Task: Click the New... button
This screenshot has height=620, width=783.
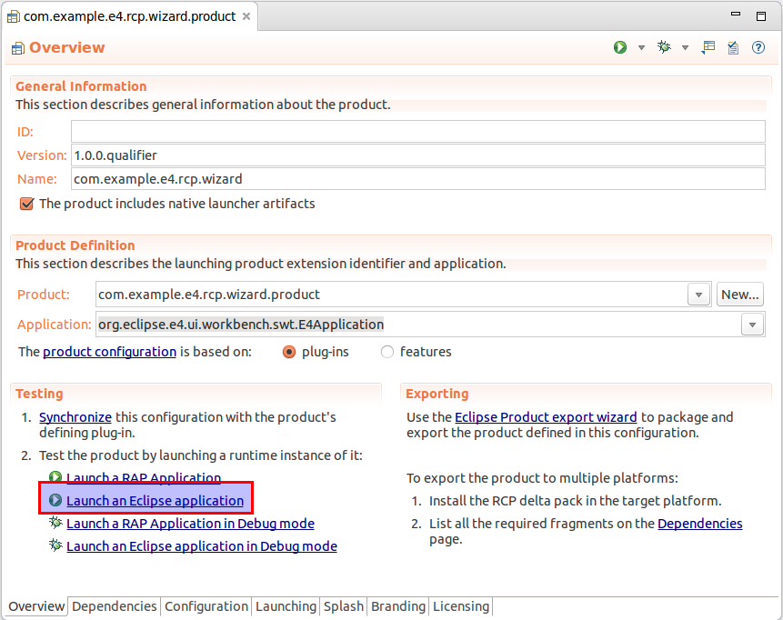Action: pos(739,295)
